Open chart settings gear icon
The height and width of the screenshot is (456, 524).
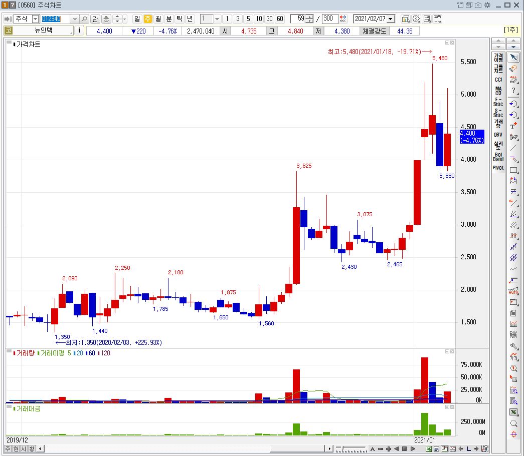click(x=416, y=19)
